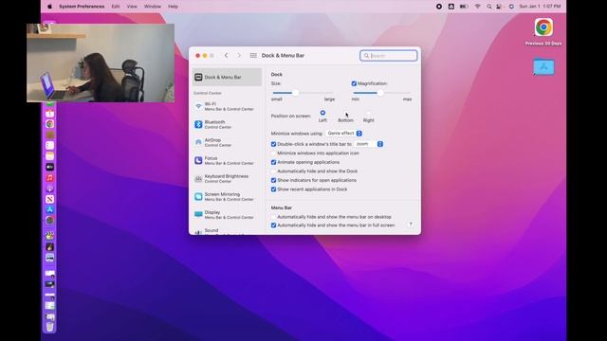This screenshot has height=341, width=607.
Task: Click the Show All grid icon
Action: [253, 56]
